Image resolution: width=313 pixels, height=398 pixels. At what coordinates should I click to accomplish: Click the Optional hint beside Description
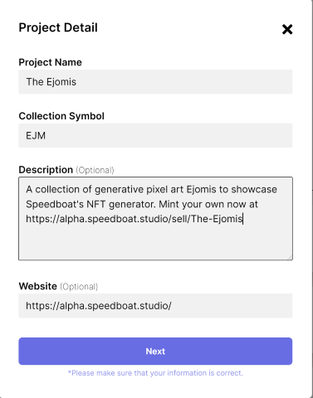point(95,170)
